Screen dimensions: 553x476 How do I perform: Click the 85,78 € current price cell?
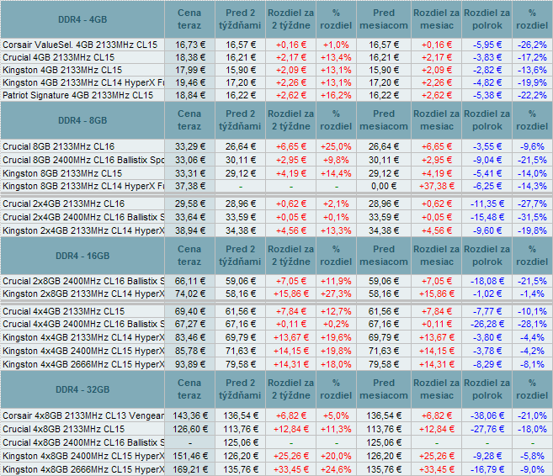189,351
